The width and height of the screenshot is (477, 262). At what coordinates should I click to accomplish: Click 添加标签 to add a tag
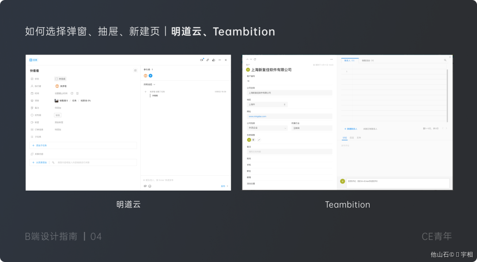tap(59, 123)
